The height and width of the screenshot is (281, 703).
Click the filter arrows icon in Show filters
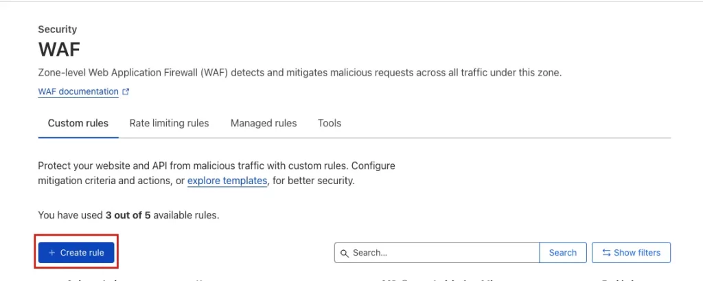coord(606,253)
